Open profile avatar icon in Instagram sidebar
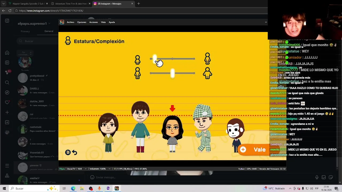 7,132
